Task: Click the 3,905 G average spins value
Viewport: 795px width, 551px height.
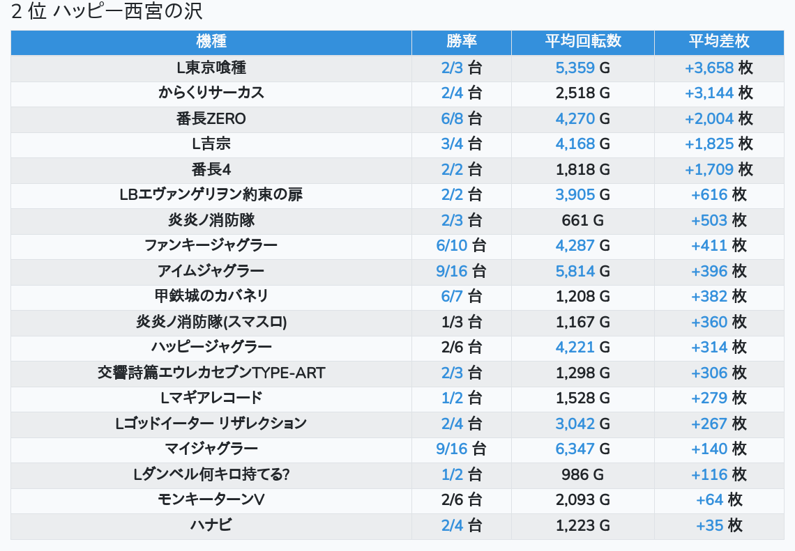Action: [x=582, y=195]
